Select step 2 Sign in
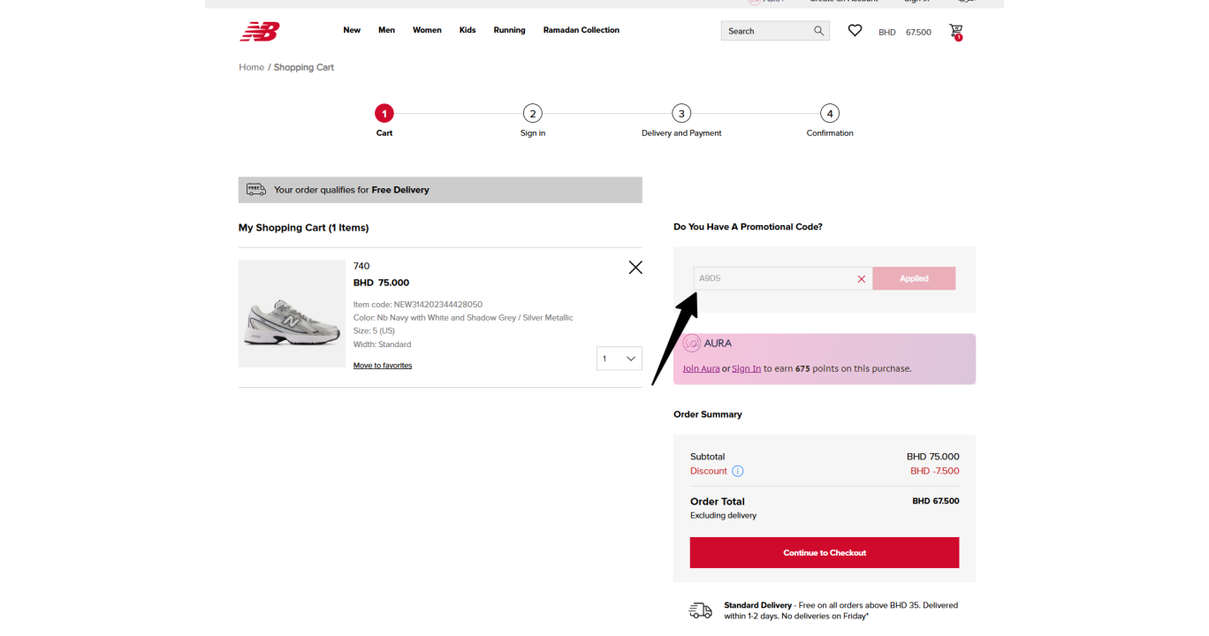1209x636 pixels. (x=532, y=113)
